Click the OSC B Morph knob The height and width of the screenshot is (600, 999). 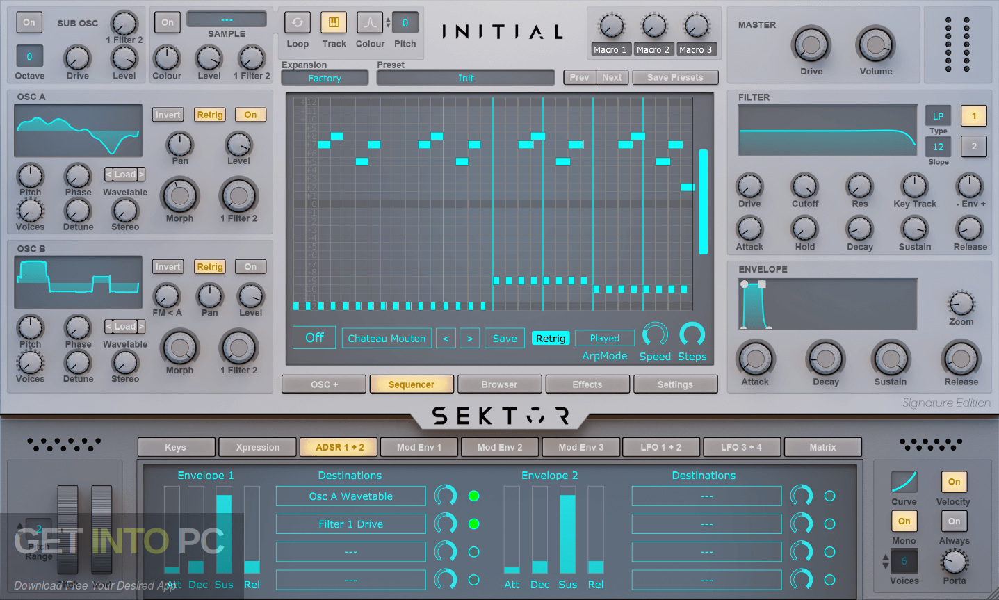tap(179, 348)
